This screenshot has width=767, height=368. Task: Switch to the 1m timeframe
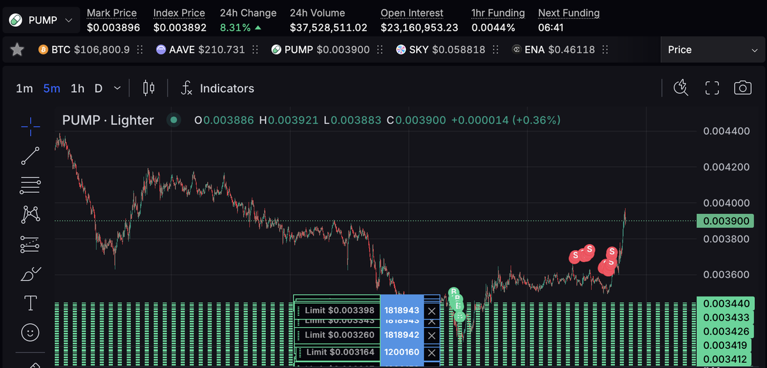24,88
